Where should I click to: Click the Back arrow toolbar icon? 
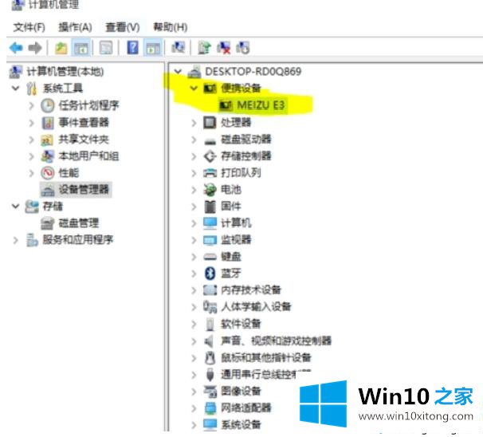tap(16, 48)
